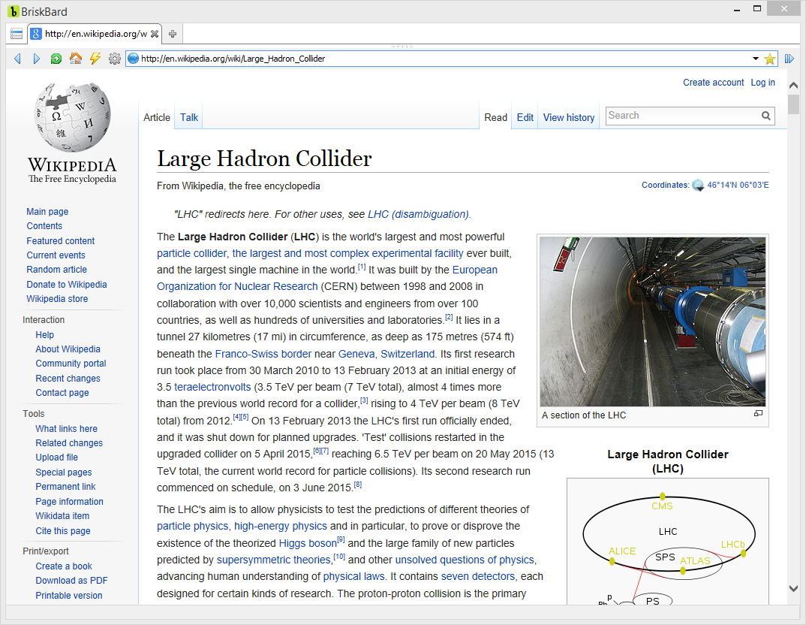Click the Donate to Wikipedia link
This screenshot has width=806, height=625.
pos(67,284)
